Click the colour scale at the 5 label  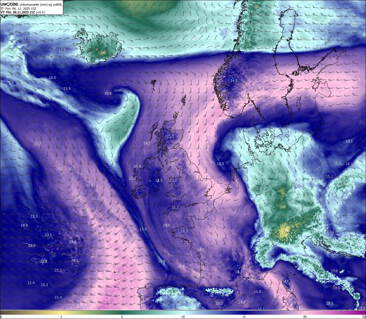tap(122, 317)
